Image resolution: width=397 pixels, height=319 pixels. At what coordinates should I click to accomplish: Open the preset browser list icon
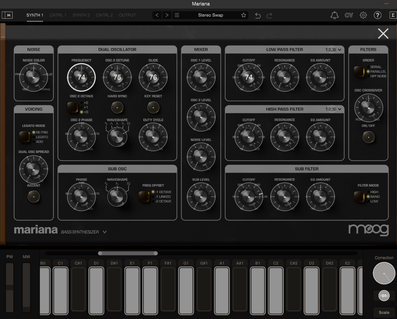pos(177,15)
